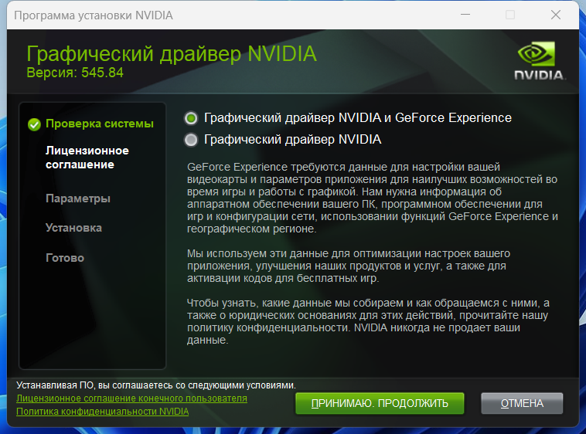The height and width of the screenshot is (434, 586).
Task: Select Лицензионное соглашение step in sidebar
Action: [x=87, y=158]
